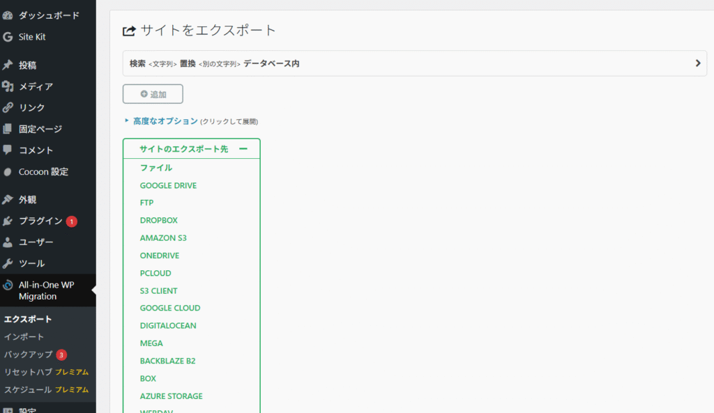This screenshot has width=714, height=413.
Task: Open the スケジュール premium menu item
Action: tap(28, 389)
